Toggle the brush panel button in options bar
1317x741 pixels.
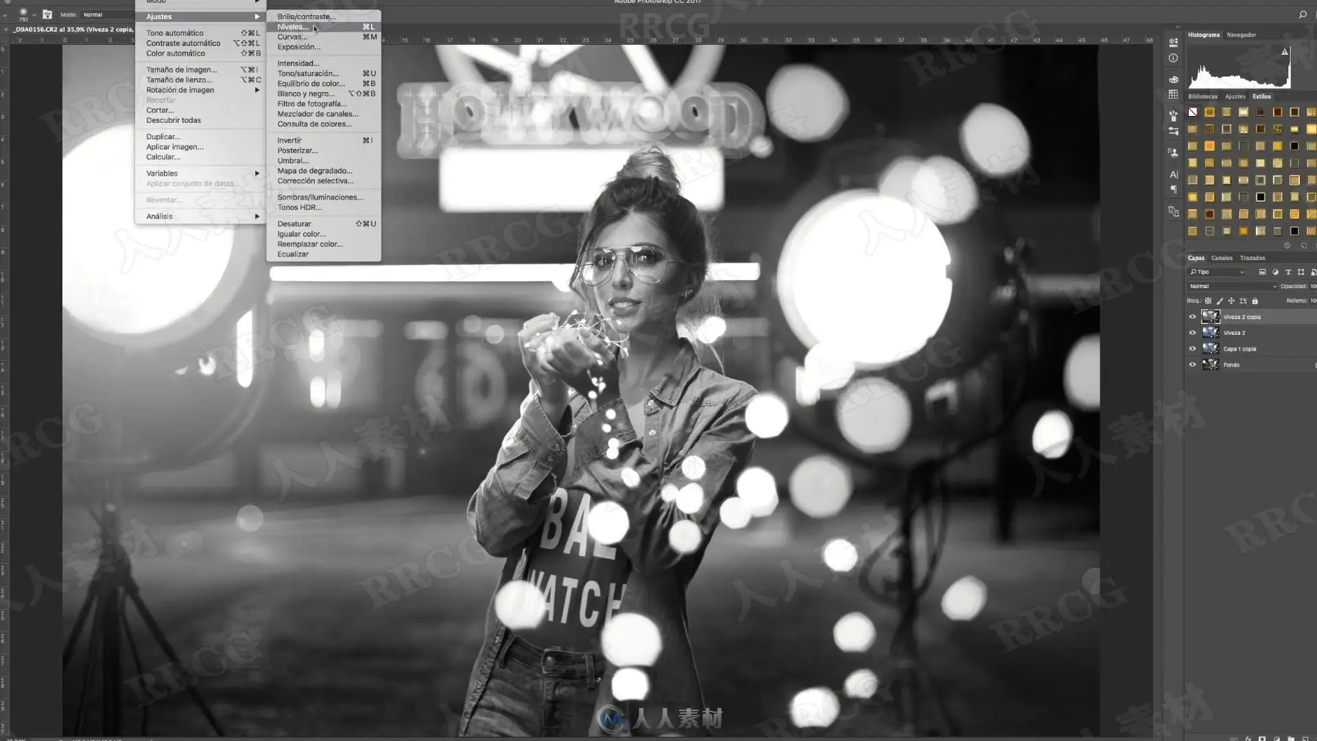[47, 14]
